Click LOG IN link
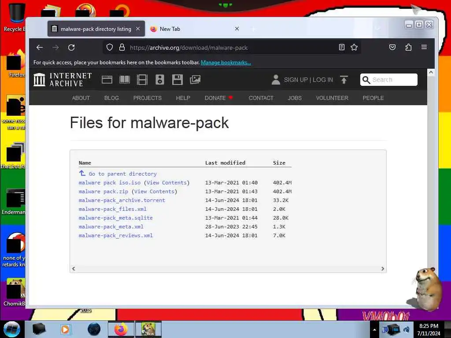This screenshot has height=338, width=451. point(323,80)
